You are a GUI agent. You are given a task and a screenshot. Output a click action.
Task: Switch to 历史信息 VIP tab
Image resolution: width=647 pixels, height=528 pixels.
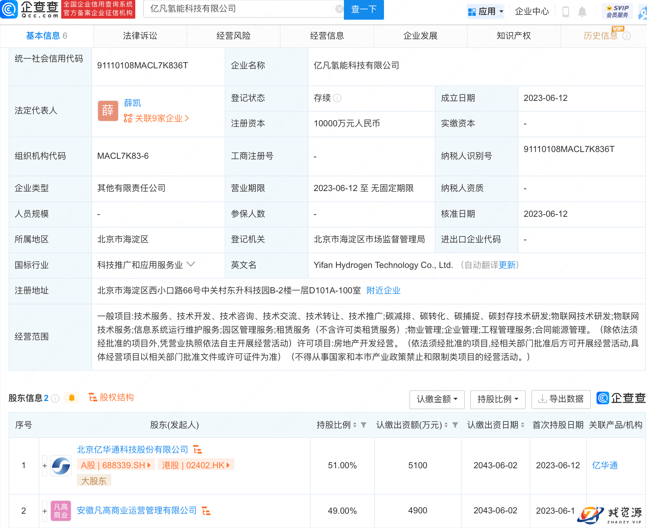point(600,36)
